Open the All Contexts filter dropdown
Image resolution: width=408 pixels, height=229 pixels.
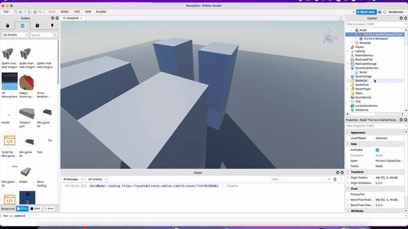[97, 179]
